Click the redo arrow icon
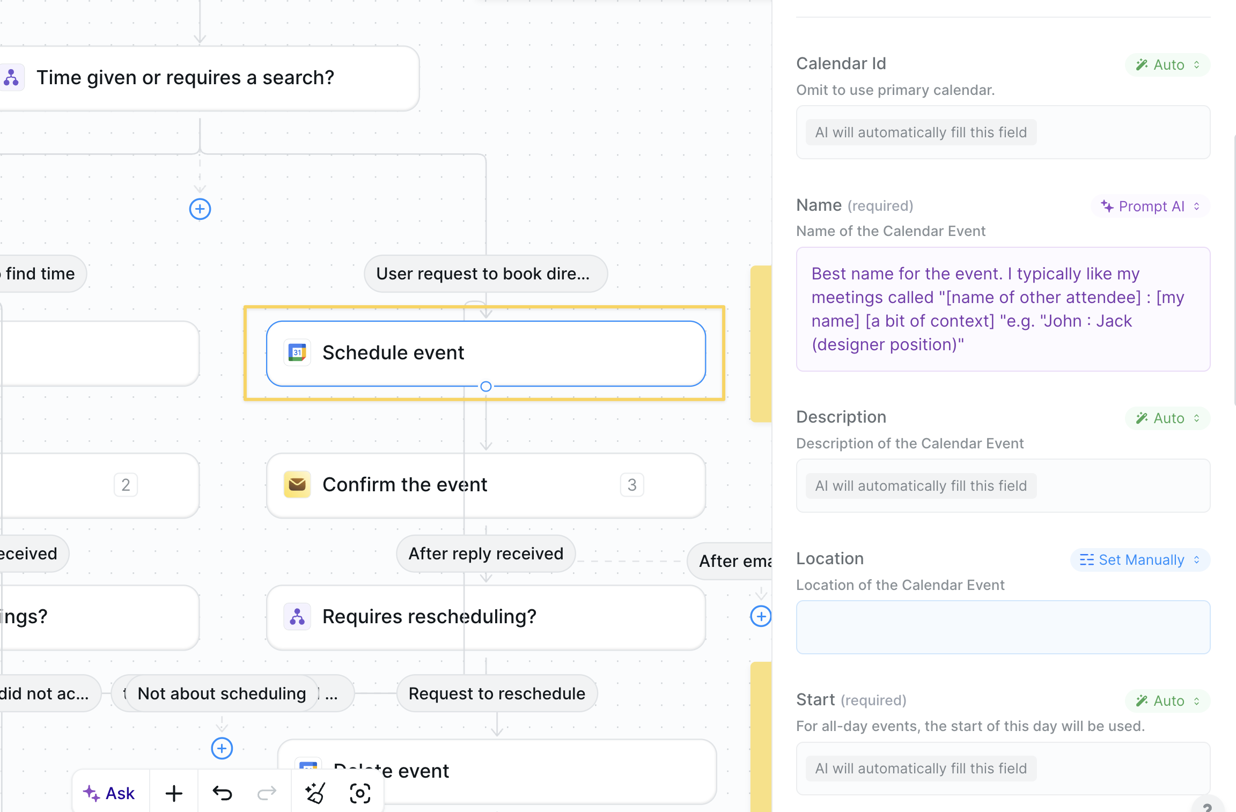 click(267, 793)
